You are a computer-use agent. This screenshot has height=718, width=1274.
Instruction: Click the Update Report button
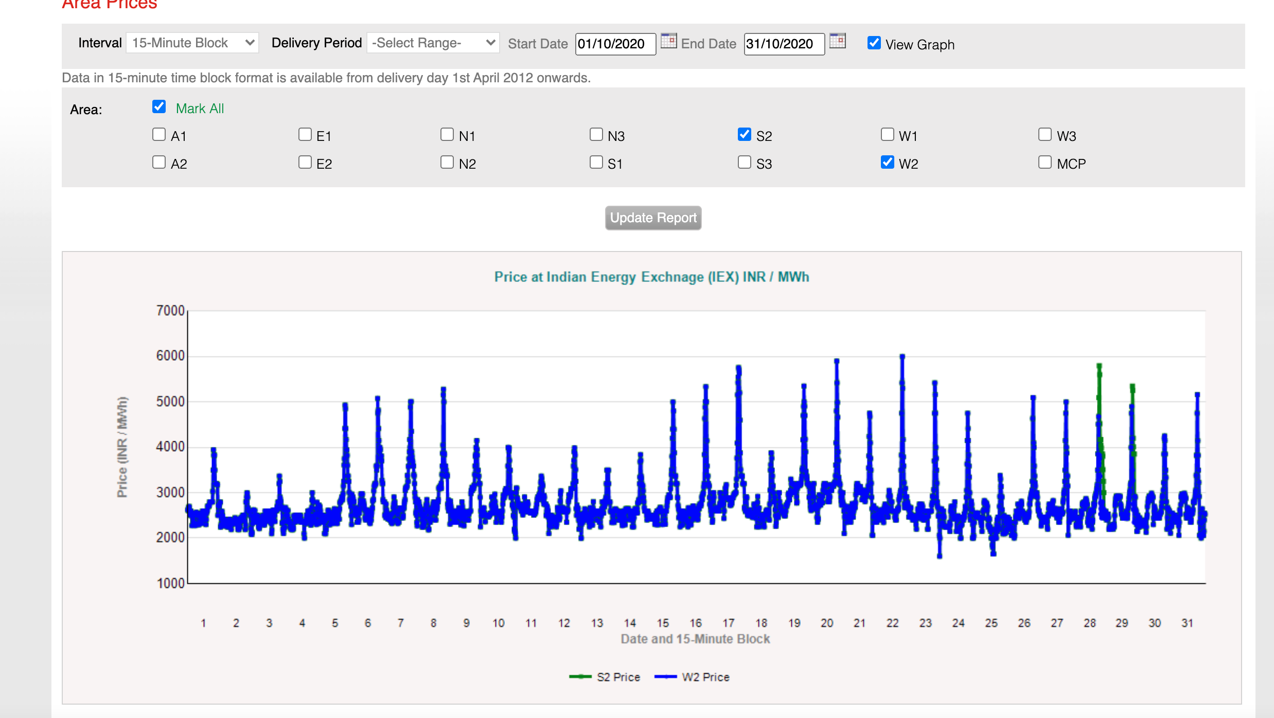pos(653,218)
